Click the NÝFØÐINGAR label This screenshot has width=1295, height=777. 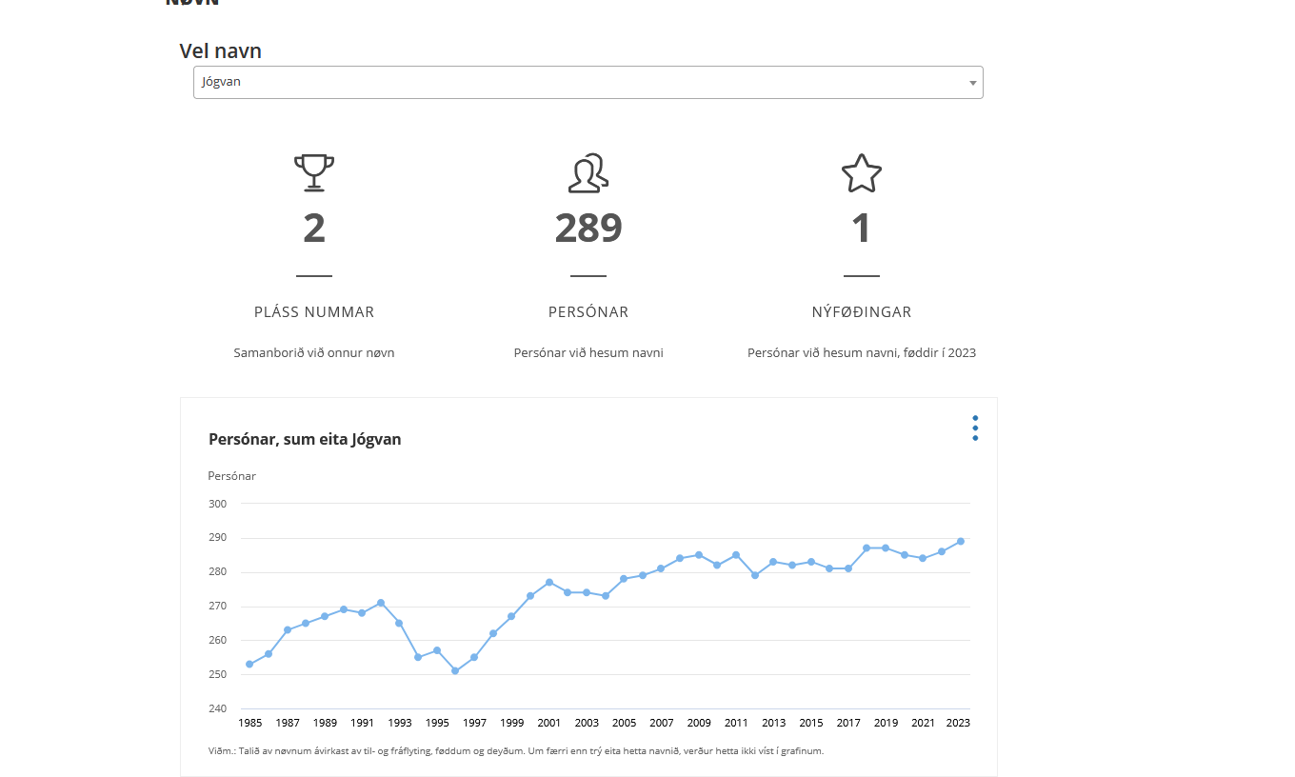pos(862,312)
